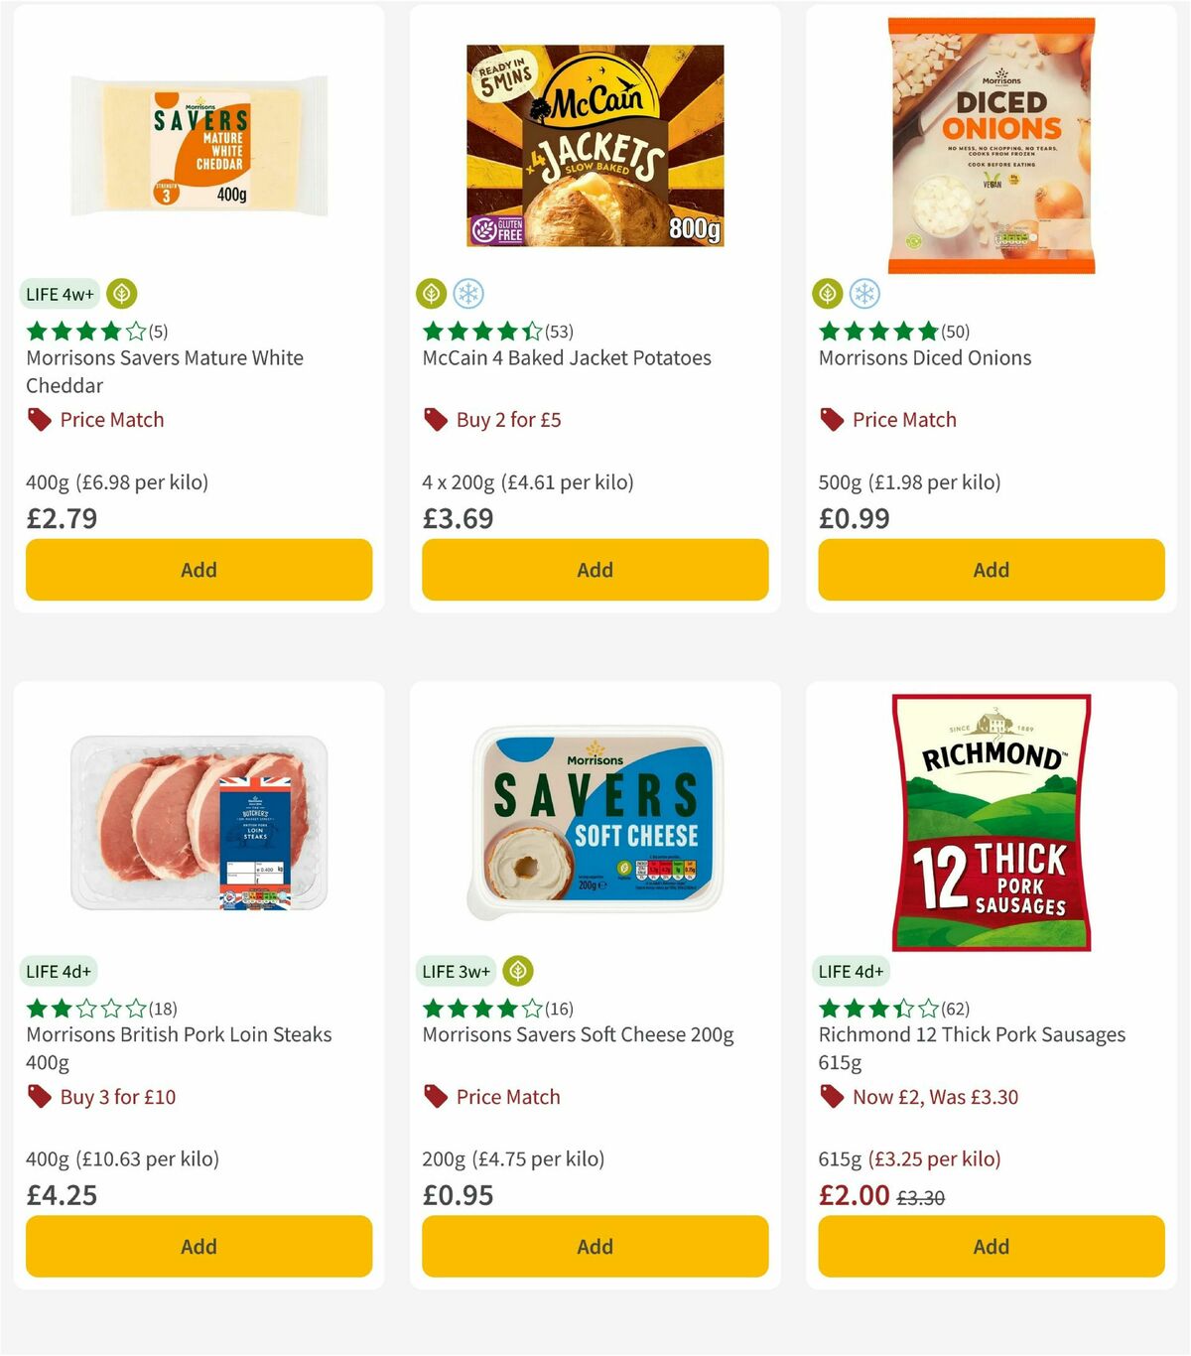Open the Morrisons Diced Onions product page

coord(925,357)
